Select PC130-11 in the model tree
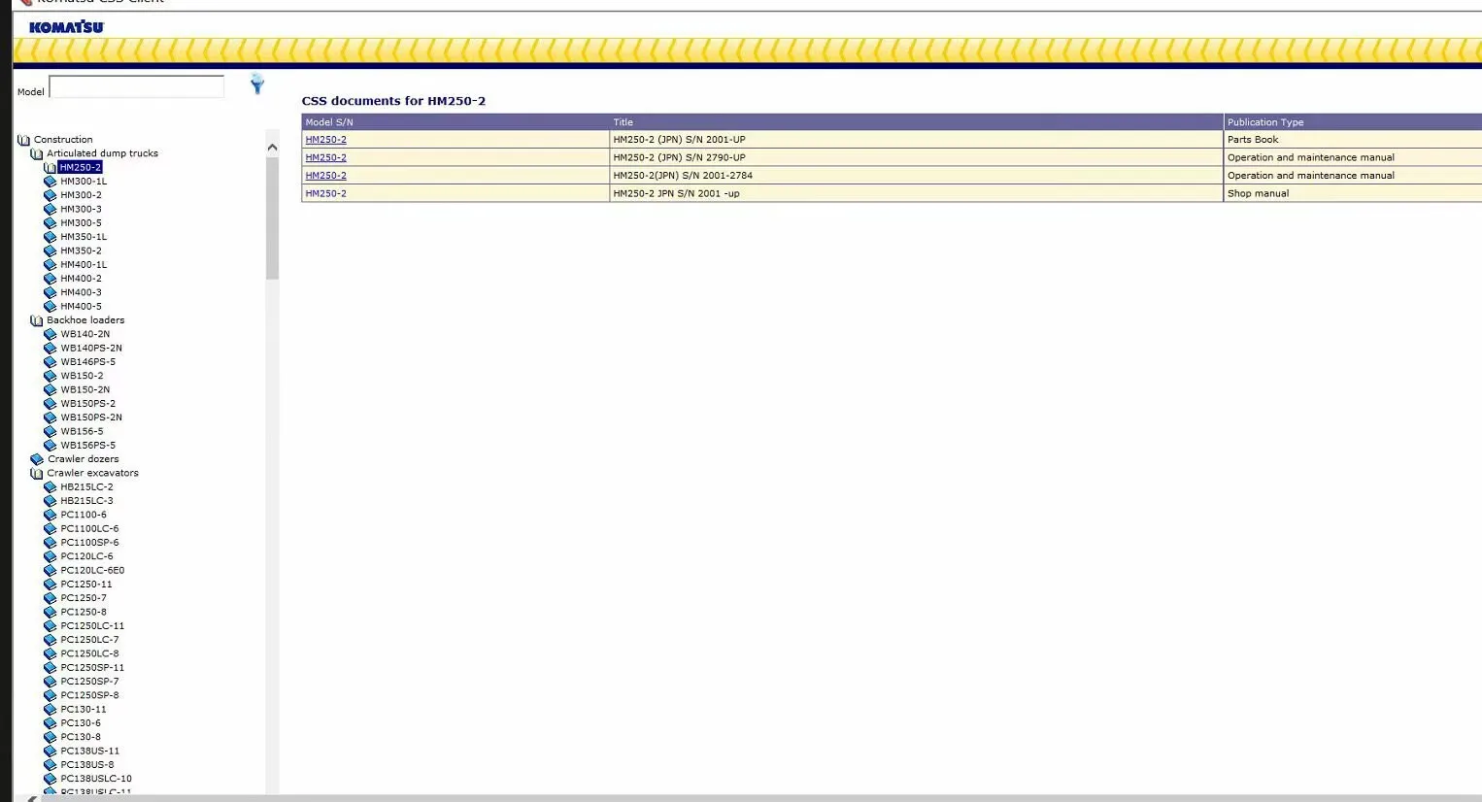Image resolution: width=1482 pixels, height=802 pixels. (84, 710)
